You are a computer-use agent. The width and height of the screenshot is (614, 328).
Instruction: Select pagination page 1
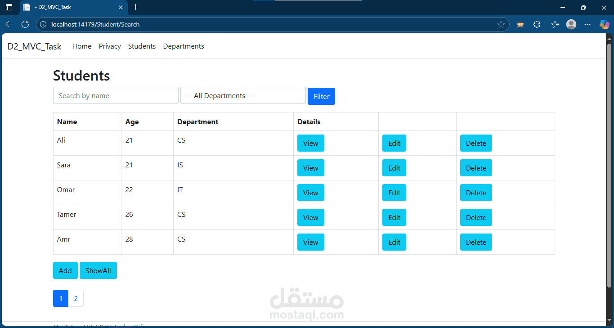click(61, 298)
